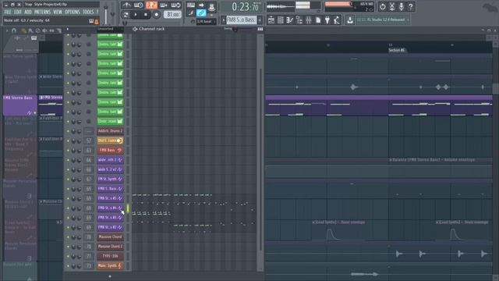Click the undo history circular arrow icon
Viewport: 499px width, 281px height.
point(383,6)
